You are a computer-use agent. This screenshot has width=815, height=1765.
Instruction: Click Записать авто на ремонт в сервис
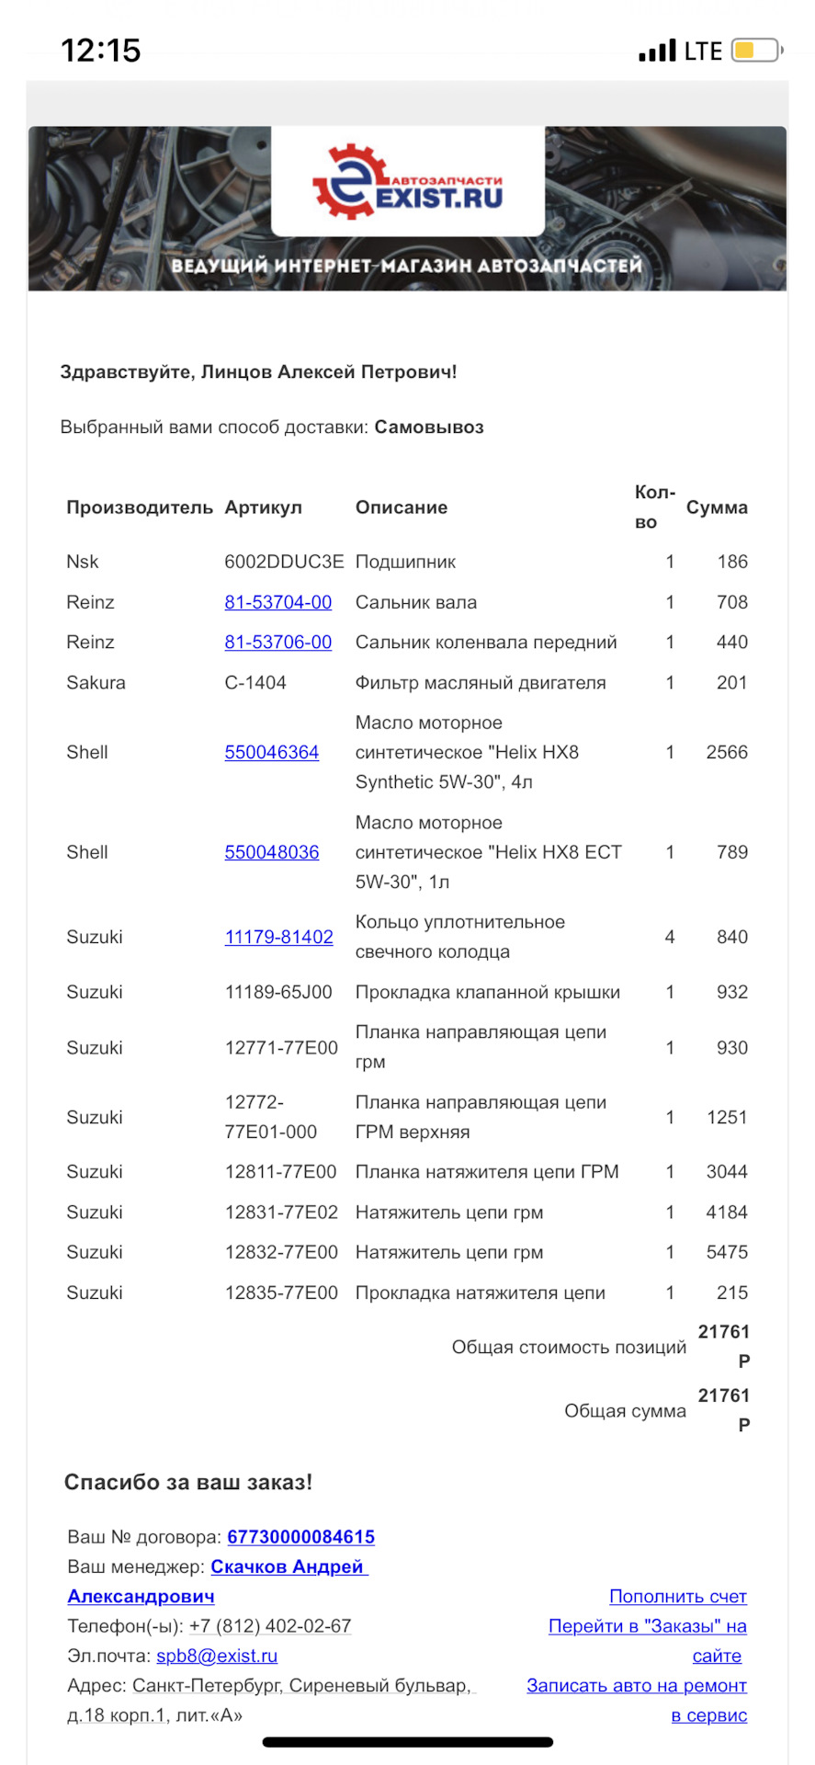[636, 1686]
